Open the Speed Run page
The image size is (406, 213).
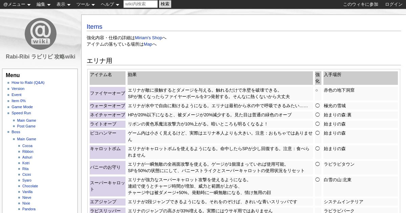click(21, 113)
